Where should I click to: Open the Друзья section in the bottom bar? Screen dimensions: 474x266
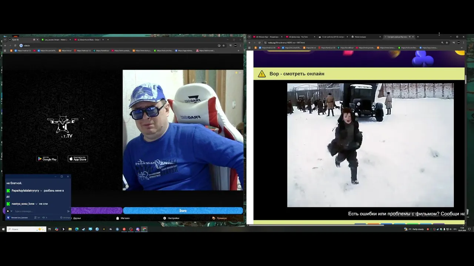click(x=77, y=218)
